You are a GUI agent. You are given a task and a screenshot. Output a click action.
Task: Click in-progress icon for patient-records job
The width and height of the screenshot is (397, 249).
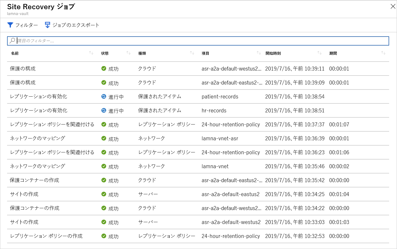coord(104,96)
